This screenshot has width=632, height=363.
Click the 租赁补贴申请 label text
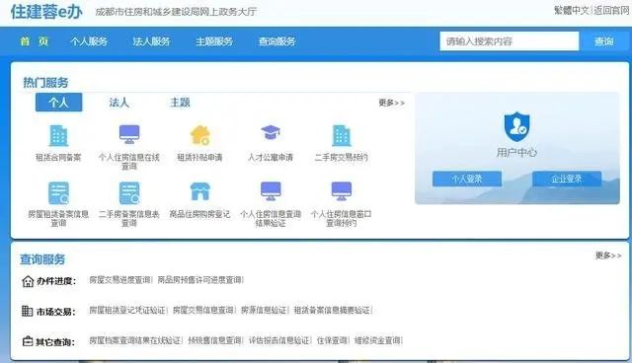(199, 158)
